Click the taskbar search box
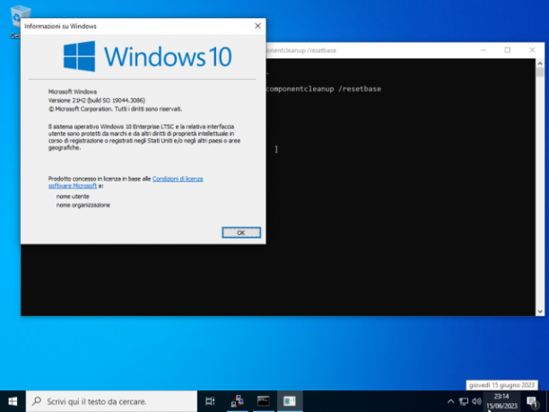The width and height of the screenshot is (549, 412). click(x=111, y=401)
